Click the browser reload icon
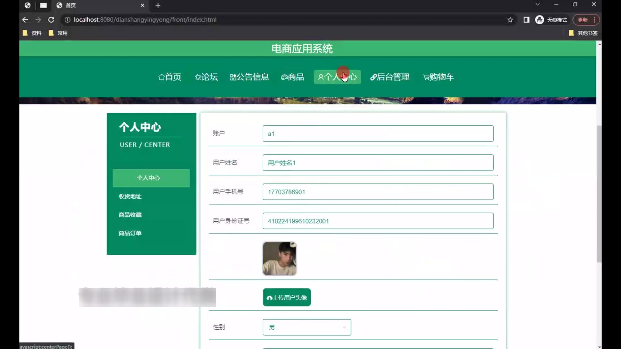Screen dimensions: 621x349 point(51,20)
